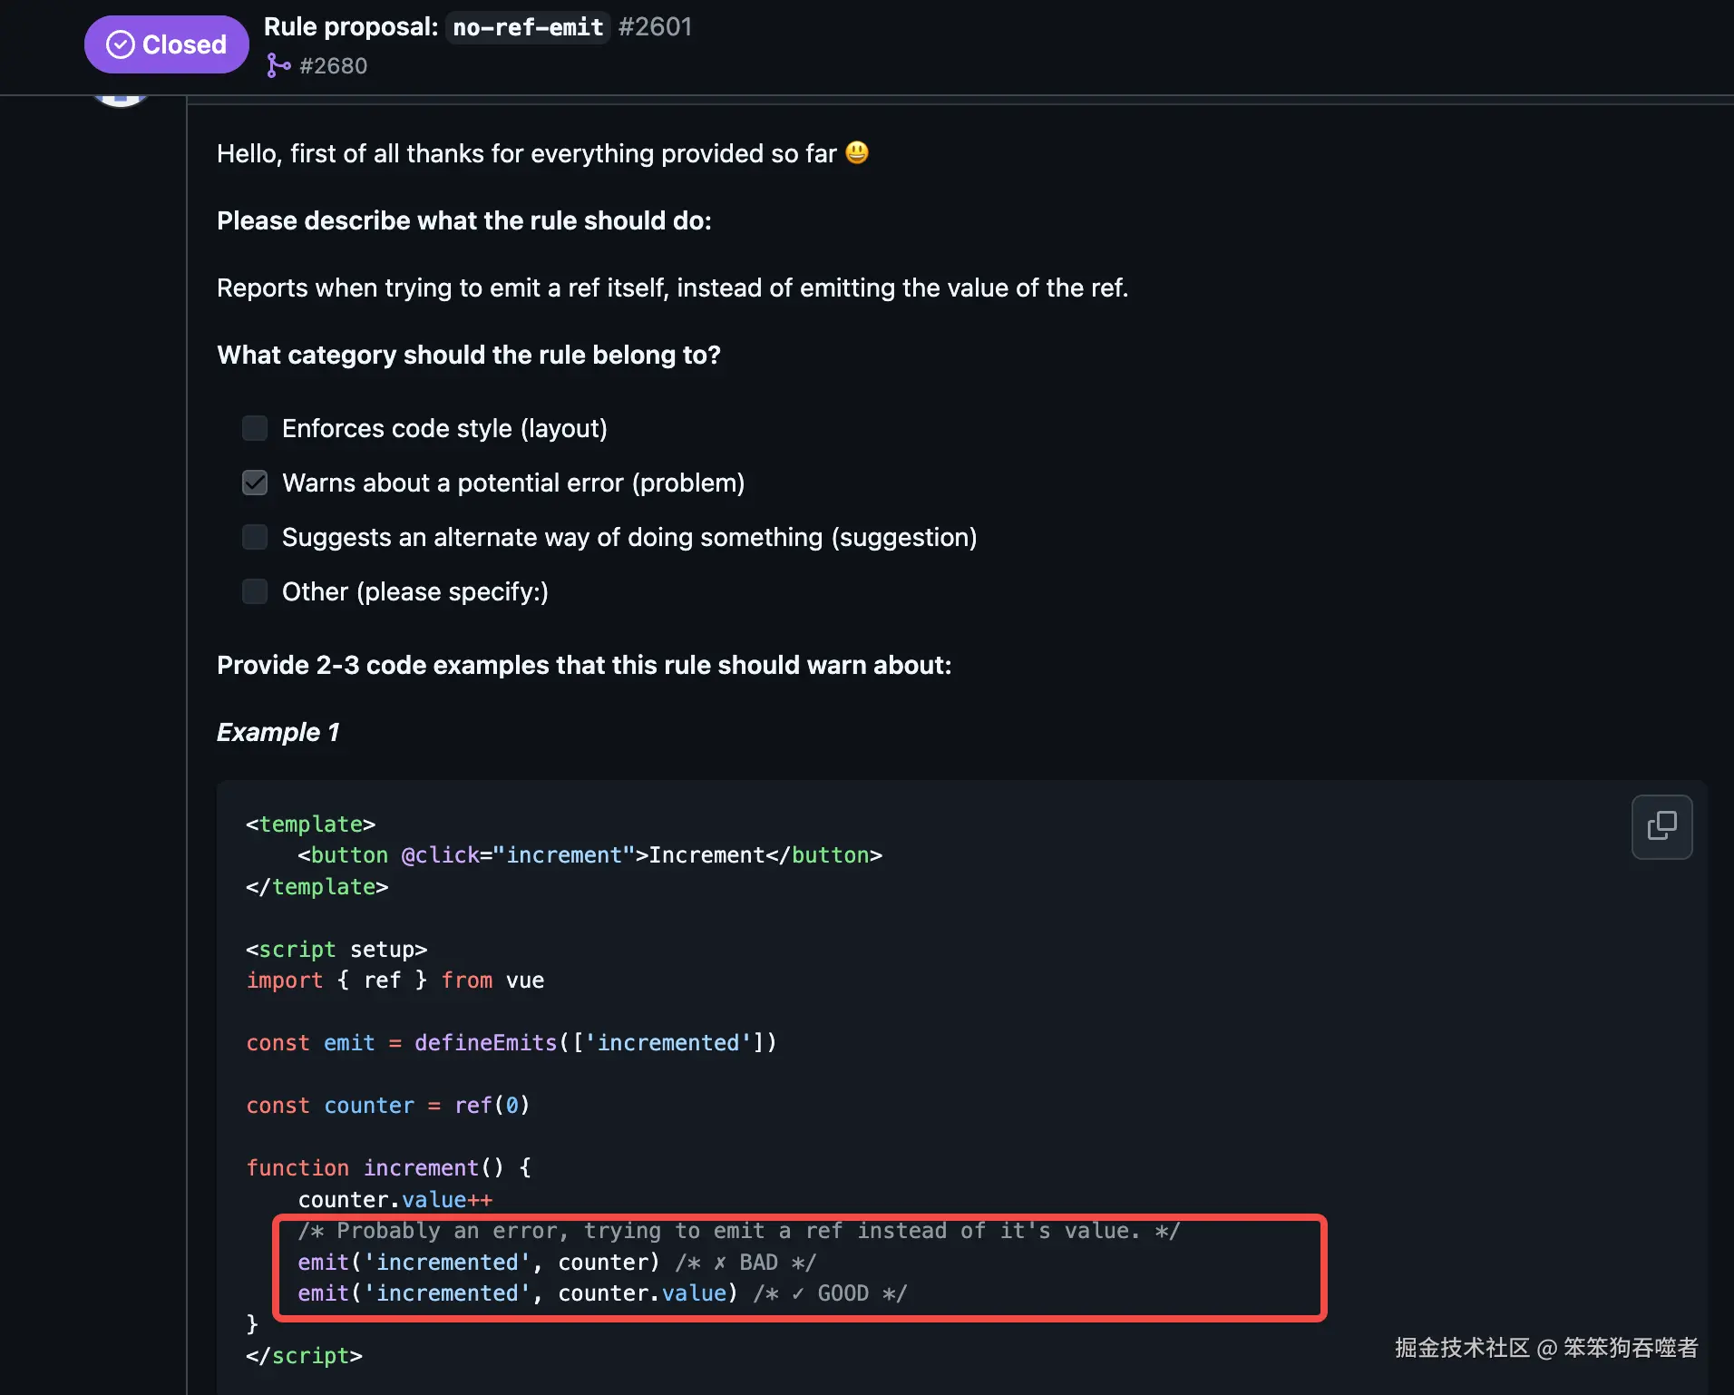Click the 'no-ref-emit' code label in title
Screen dimensions: 1734x1395
tap(528, 27)
